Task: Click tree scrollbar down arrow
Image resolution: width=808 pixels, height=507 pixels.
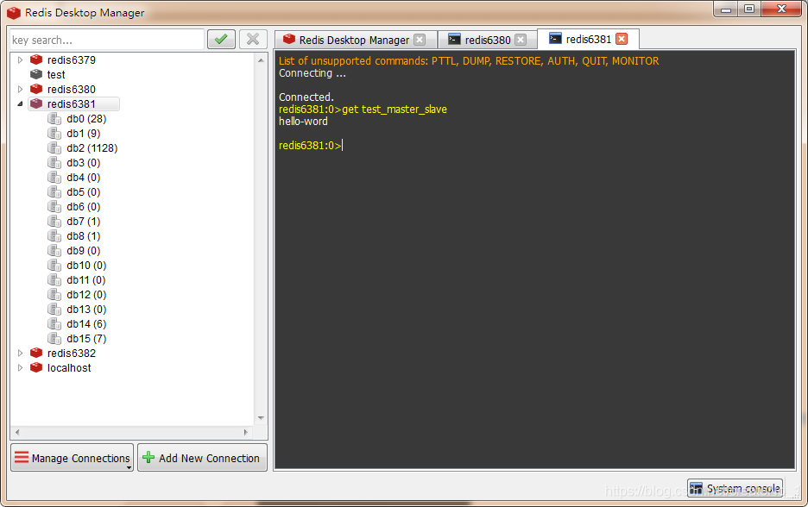Action: point(261,418)
